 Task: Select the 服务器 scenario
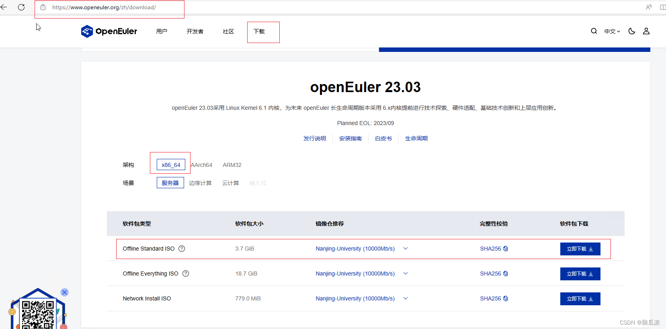(170, 183)
